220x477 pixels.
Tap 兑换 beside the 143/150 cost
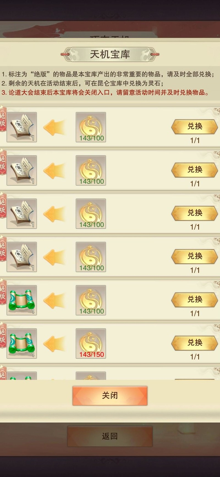pos(195,343)
